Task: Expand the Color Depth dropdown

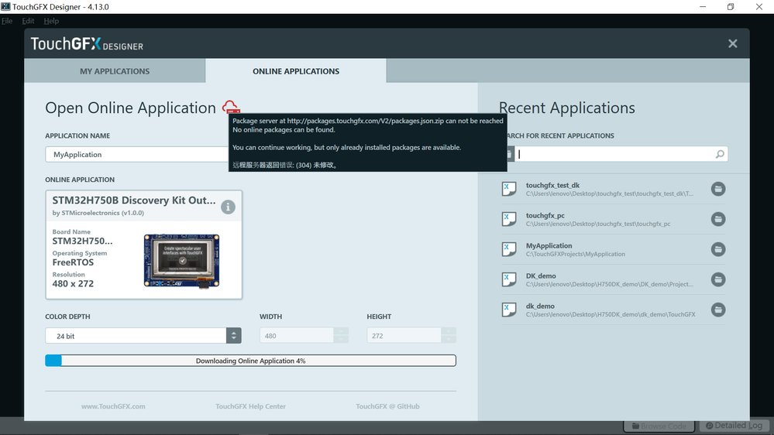Action: click(x=233, y=336)
